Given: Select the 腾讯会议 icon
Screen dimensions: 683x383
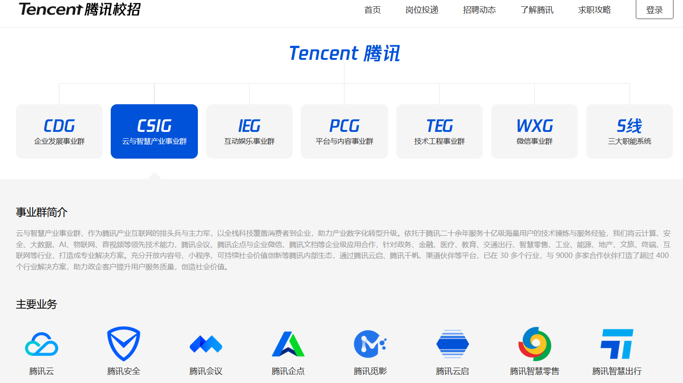Looking at the screenshot, I should [x=206, y=344].
